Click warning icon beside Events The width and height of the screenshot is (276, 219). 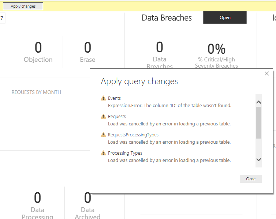tap(103, 98)
